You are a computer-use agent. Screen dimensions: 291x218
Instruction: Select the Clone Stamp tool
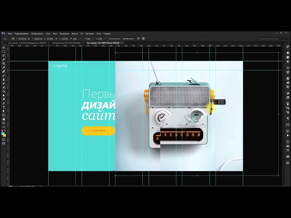tap(4, 79)
